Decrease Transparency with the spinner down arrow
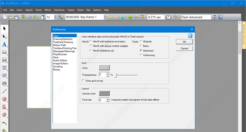This screenshot has width=246, height=132. click(x=107, y=75)
